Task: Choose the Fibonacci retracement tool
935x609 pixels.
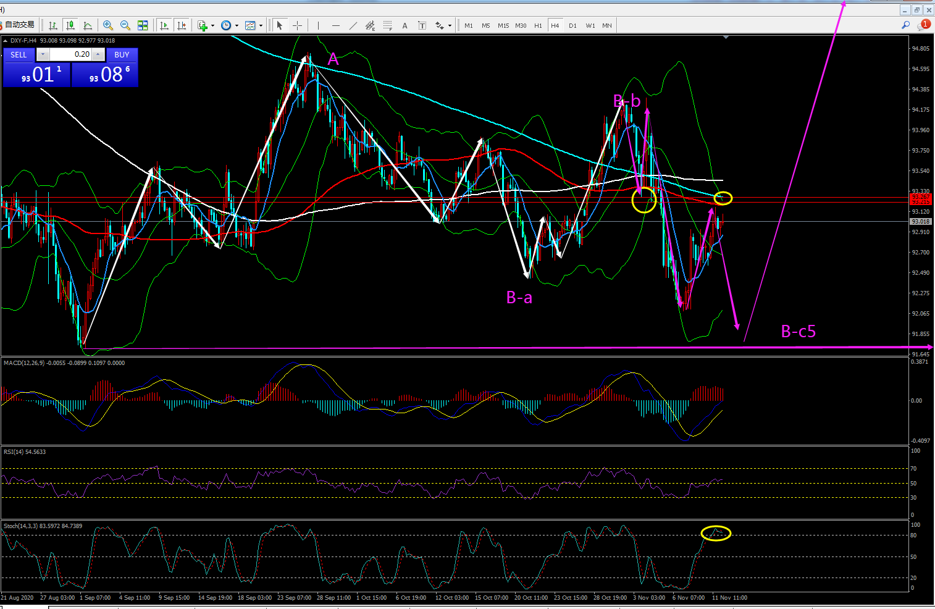Action: click(387, 25)
